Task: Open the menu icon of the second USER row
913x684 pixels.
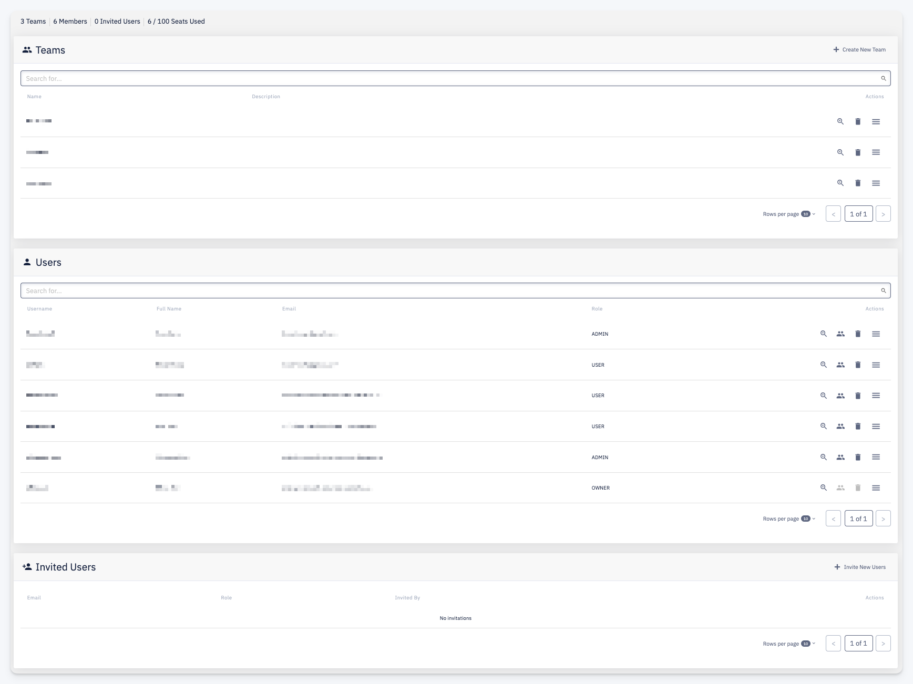Action: [876, 396]
